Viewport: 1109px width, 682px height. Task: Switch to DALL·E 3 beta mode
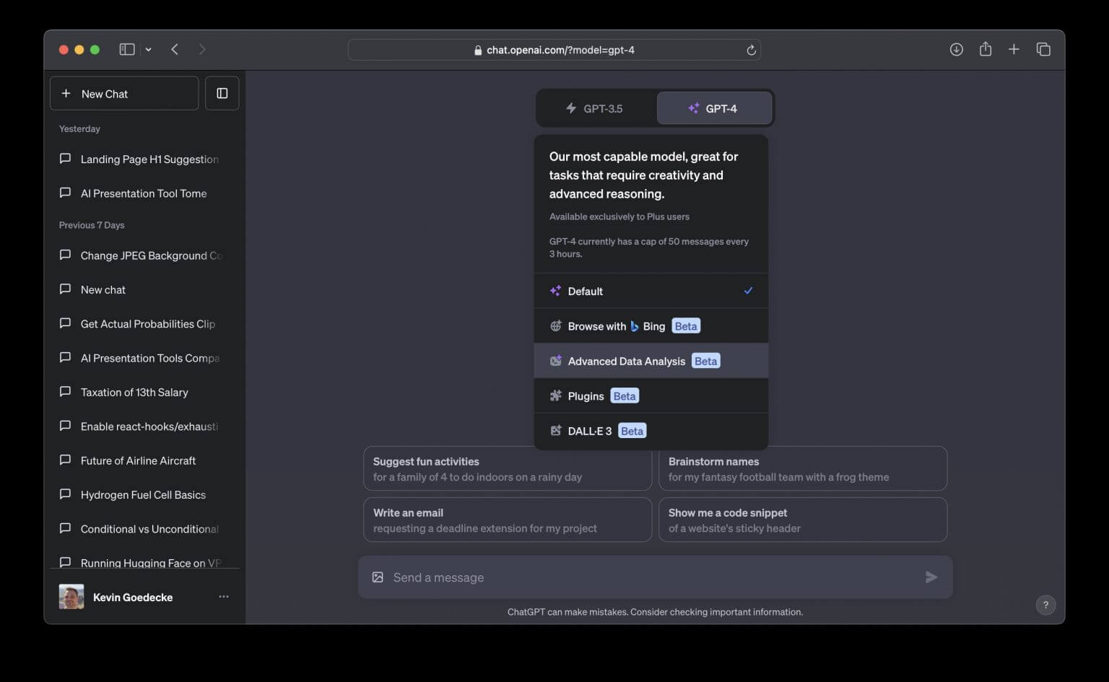589,430
